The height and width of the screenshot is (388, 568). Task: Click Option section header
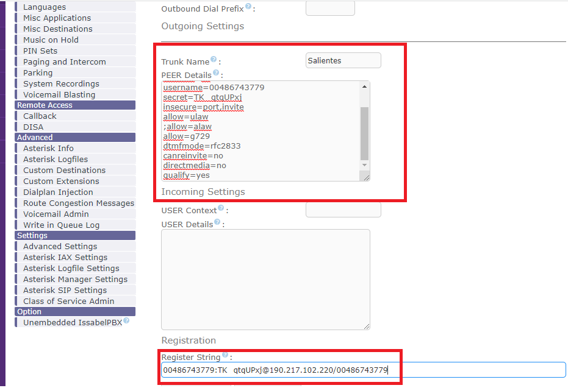75,312
